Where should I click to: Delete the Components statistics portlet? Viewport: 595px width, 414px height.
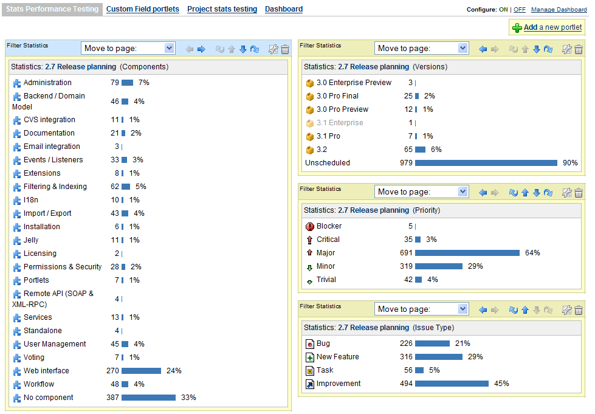point(286,49)
